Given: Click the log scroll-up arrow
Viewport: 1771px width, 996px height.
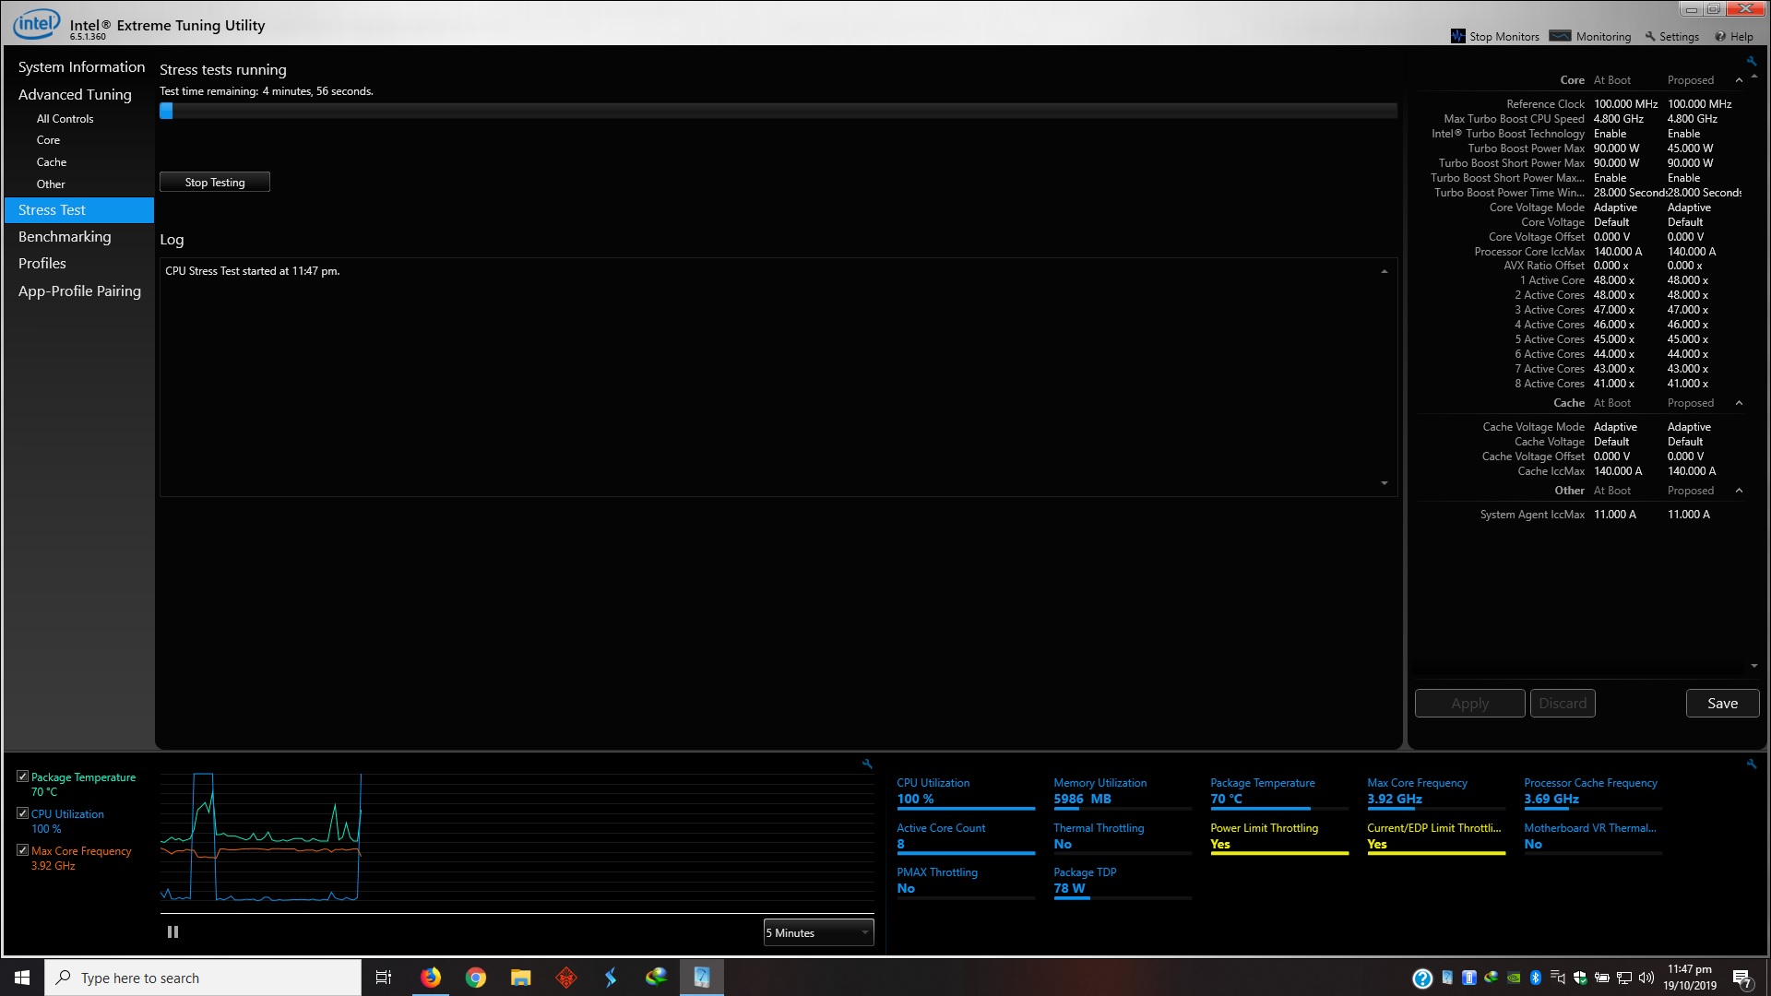Looking at the screenshot, I should coord(1384,271).
